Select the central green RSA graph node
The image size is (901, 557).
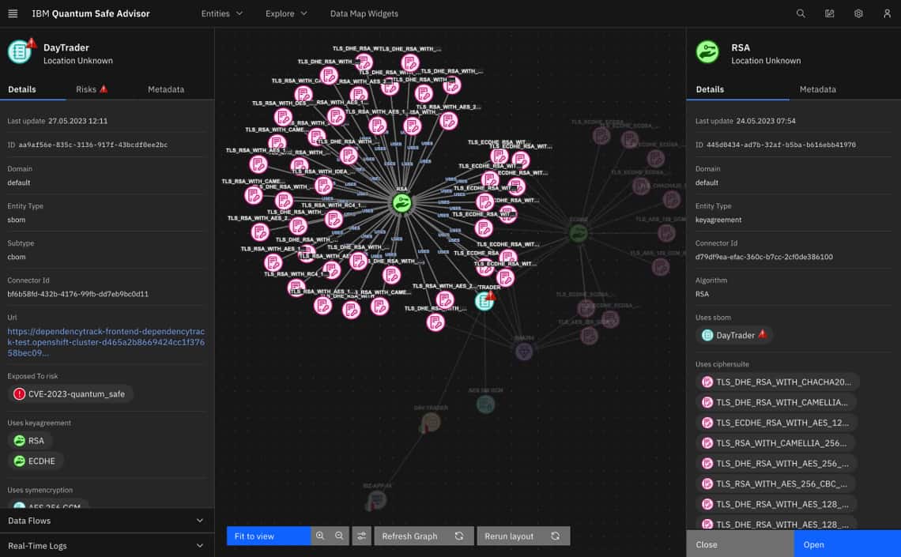[401, 203]
